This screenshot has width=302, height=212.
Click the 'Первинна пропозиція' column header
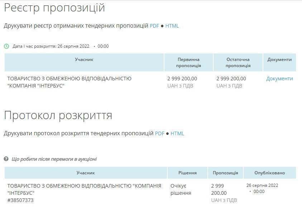(x=188, y=62)
